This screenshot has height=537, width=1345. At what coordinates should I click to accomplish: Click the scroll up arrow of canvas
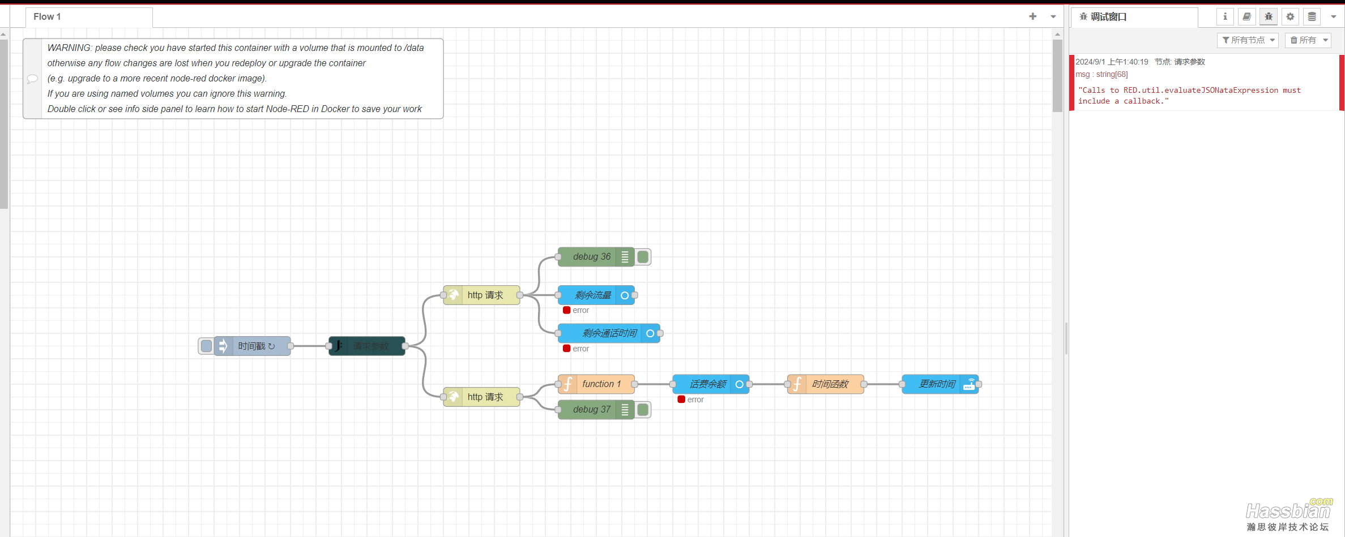(1057, 35)
